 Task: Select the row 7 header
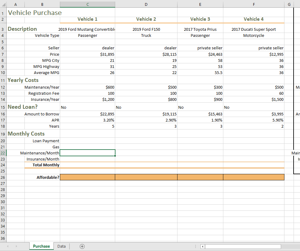3,54
